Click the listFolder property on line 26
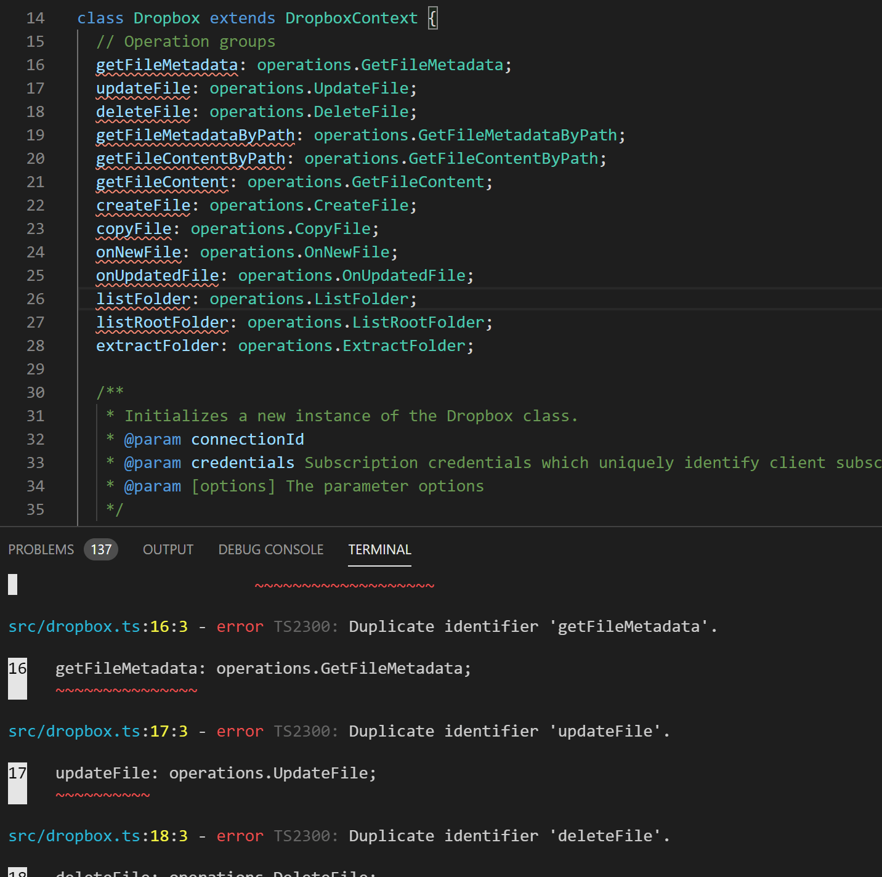Screen dimensions: 882x877 [144, 299]
